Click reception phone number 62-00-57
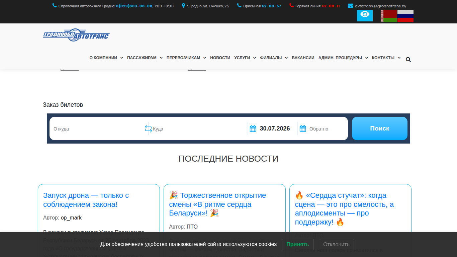 [x=271, y=6]
